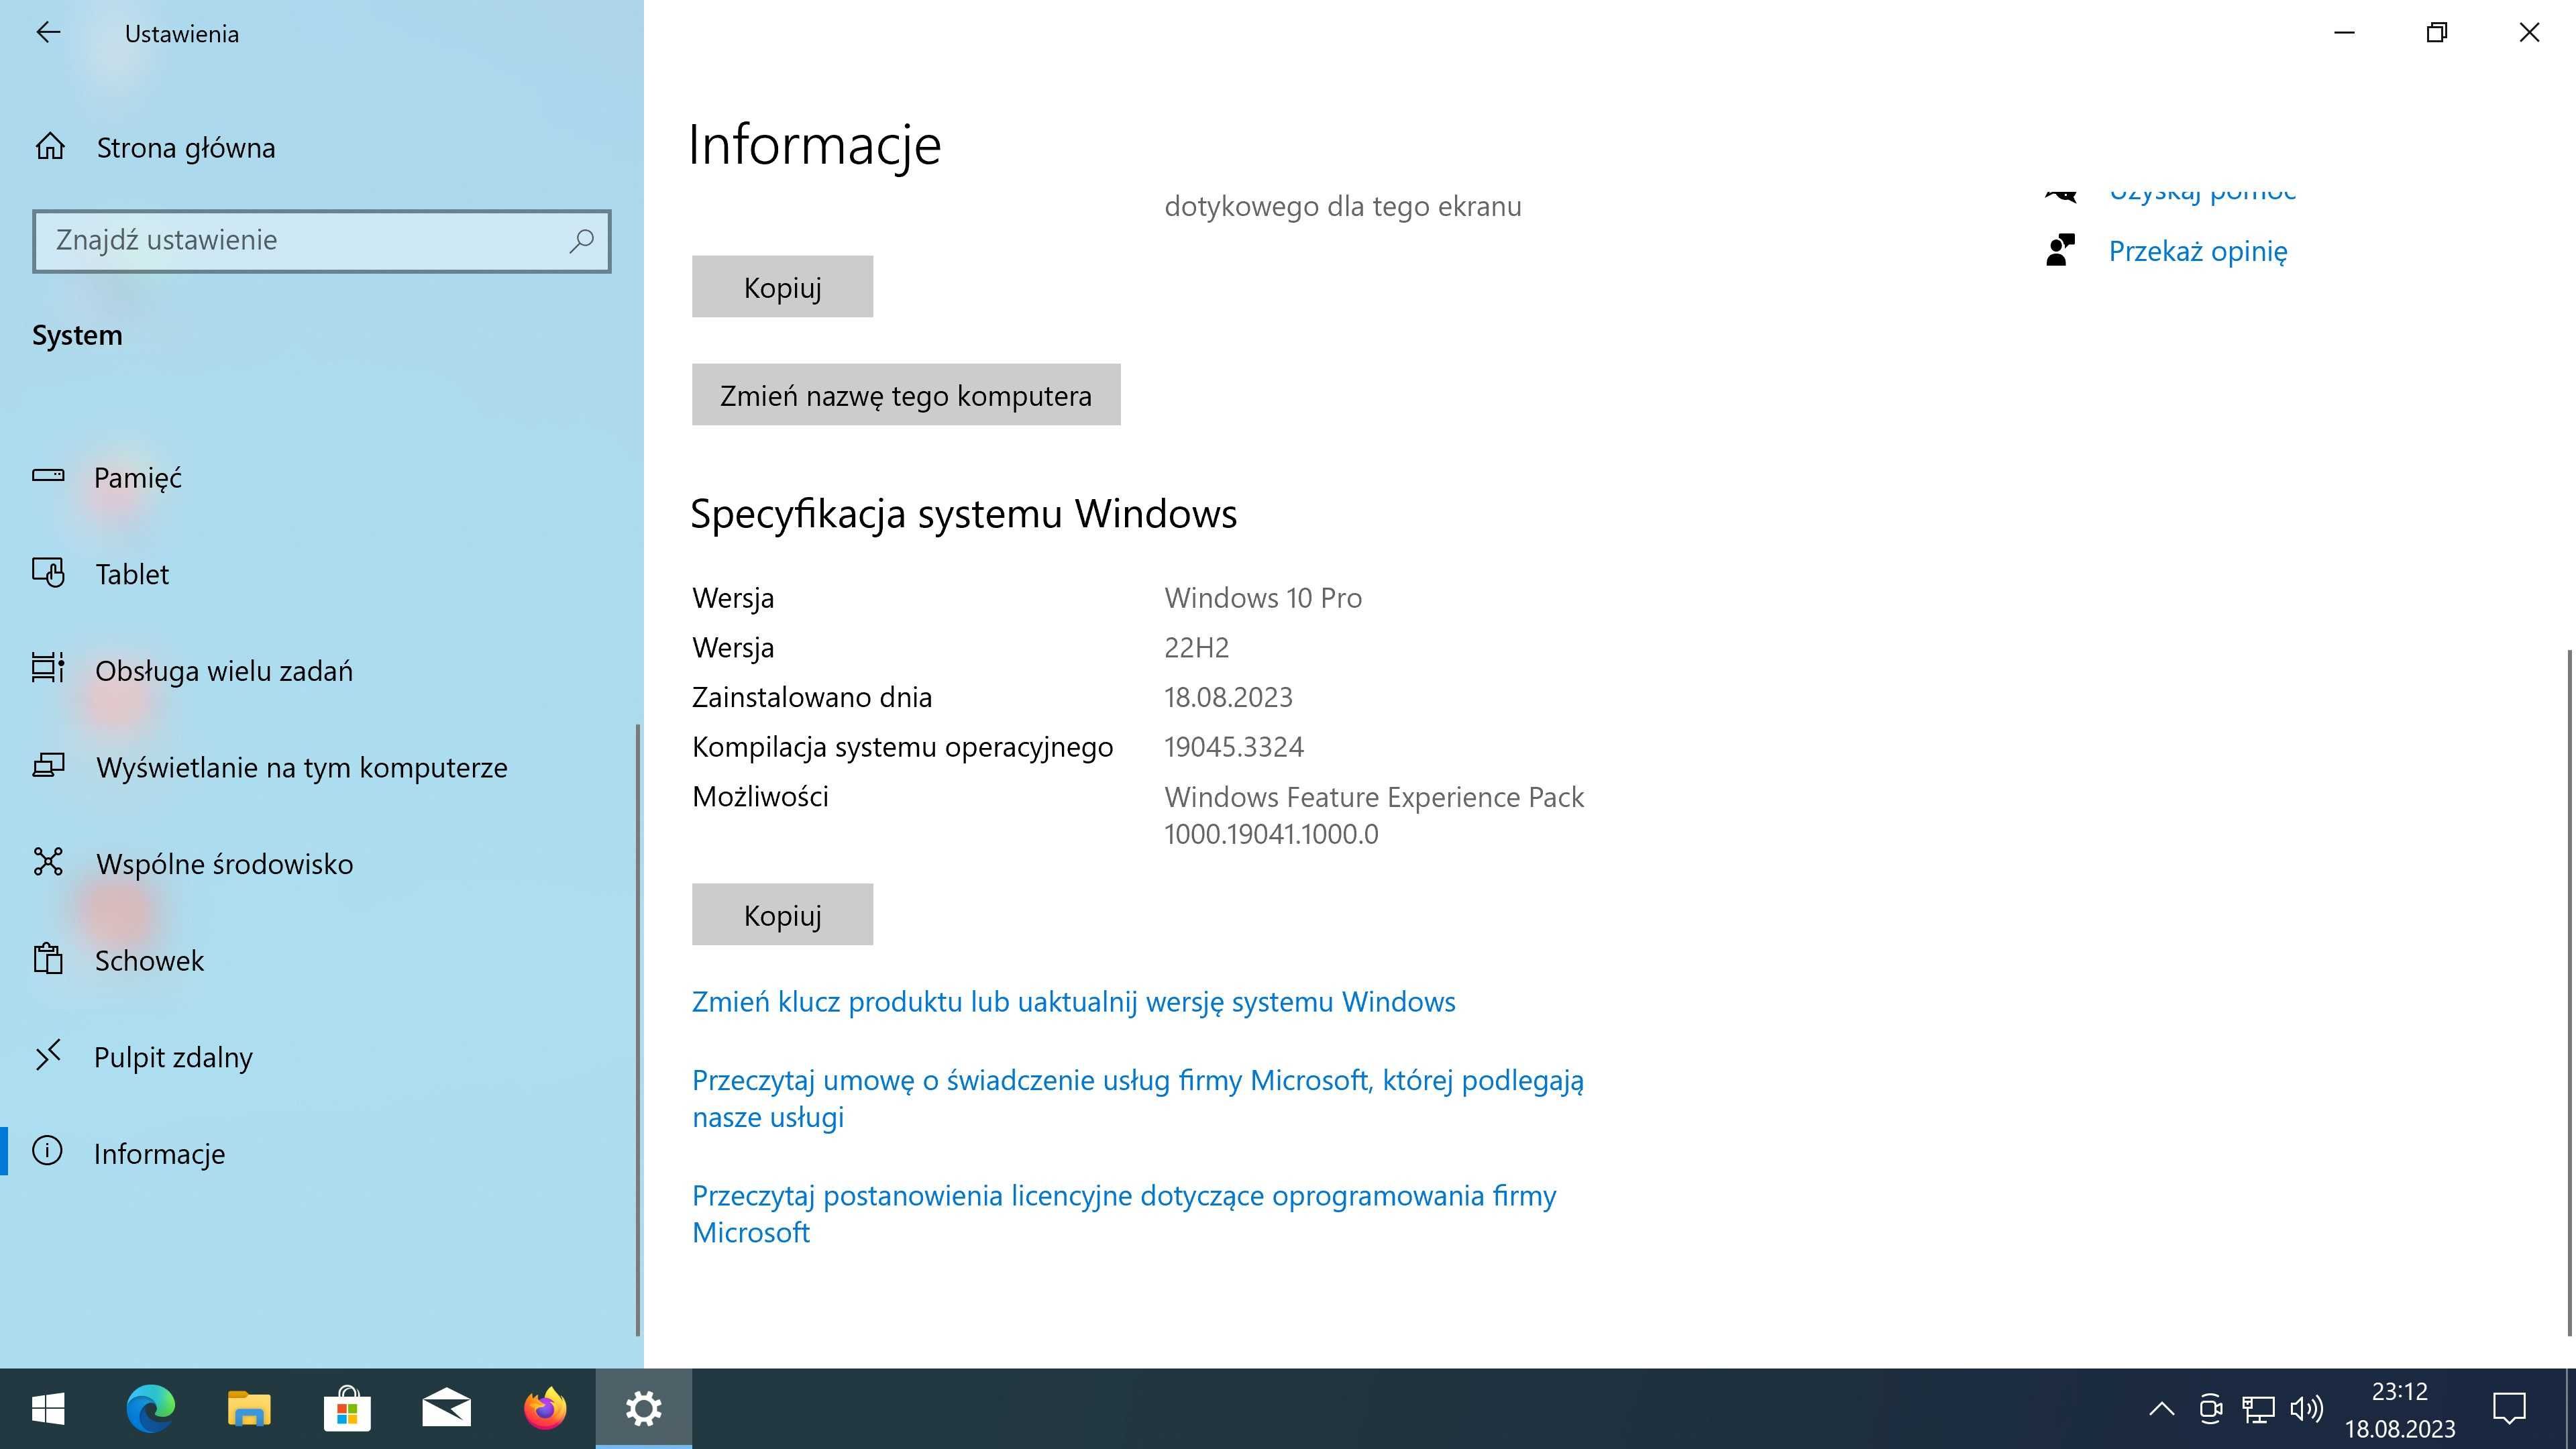The height and width of the screenshot is (1449, 2576).
Task: Click Zmień nazwę tego komputera
Action: click(x=906, y=395)
